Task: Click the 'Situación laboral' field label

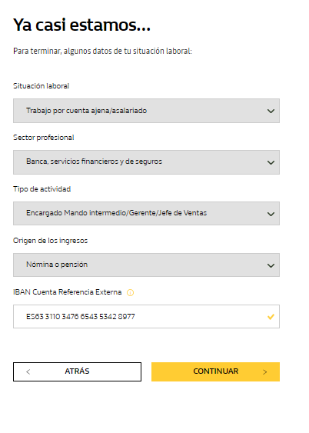Action: 41,86
